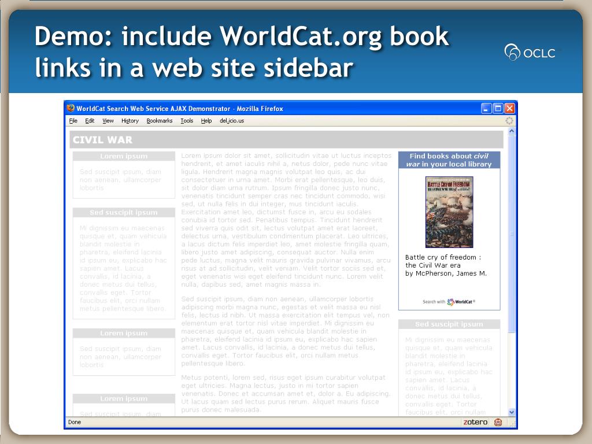Click the CIVIL WAR page heading
Screen dimensions: 592x444
click(102, 140)
